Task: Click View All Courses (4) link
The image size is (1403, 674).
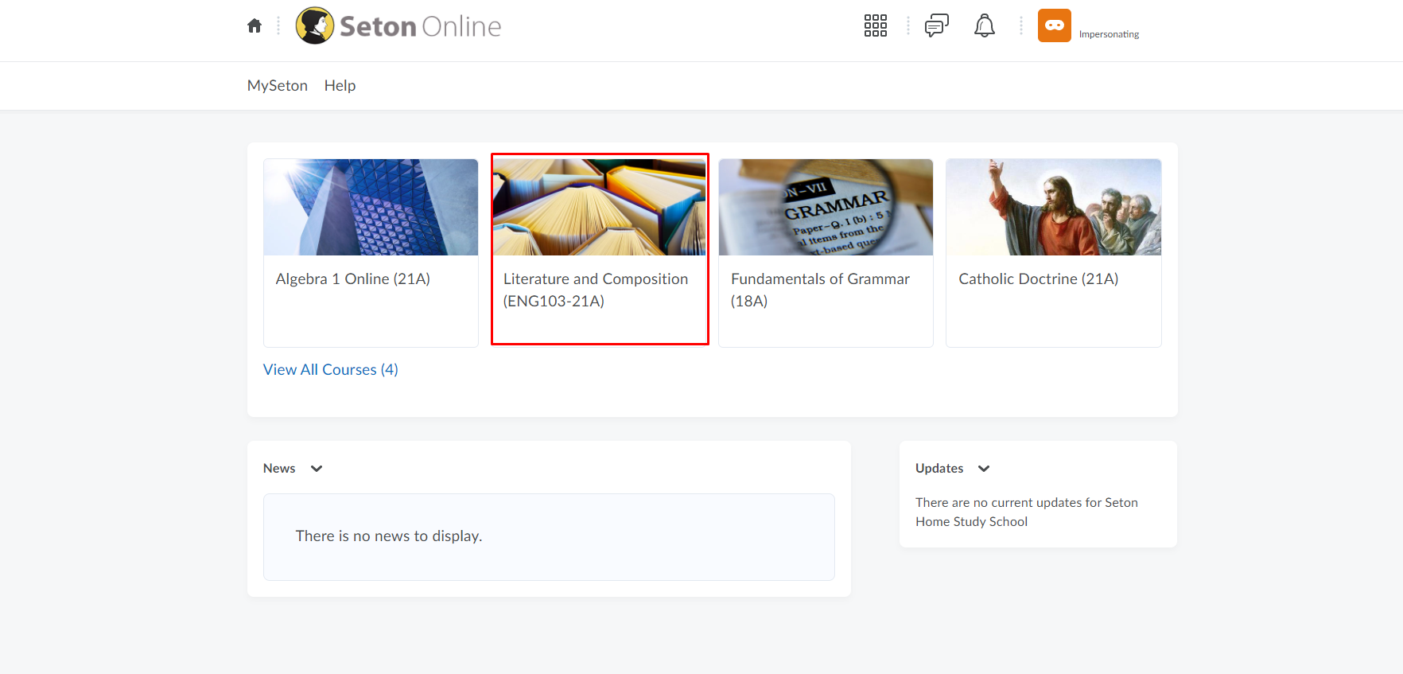Action: pyautogui.click(x=331, y=369)
